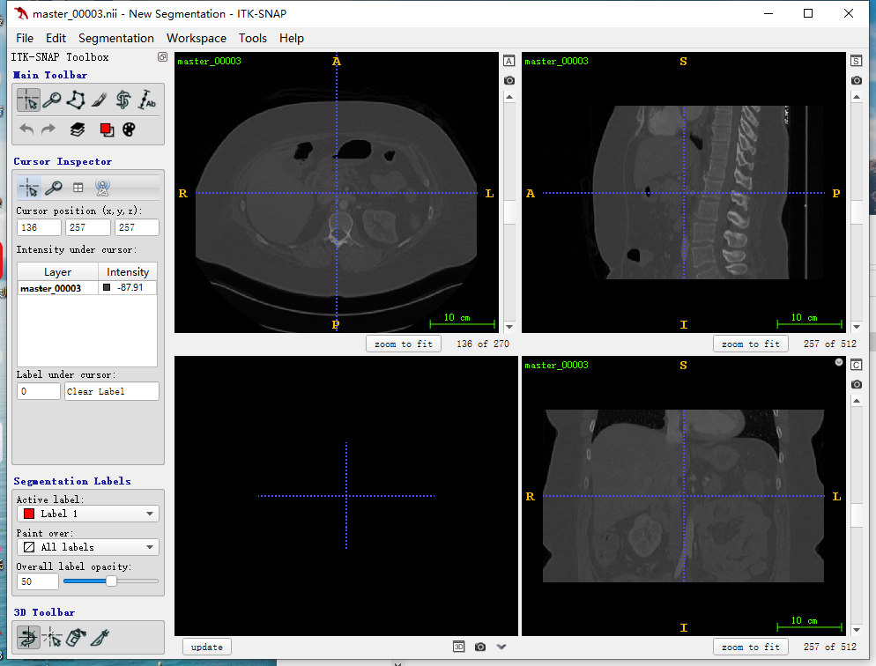The image size is (876, 666).
Task: Click the coronal view slice scrollbar
Action: (857, 515)
